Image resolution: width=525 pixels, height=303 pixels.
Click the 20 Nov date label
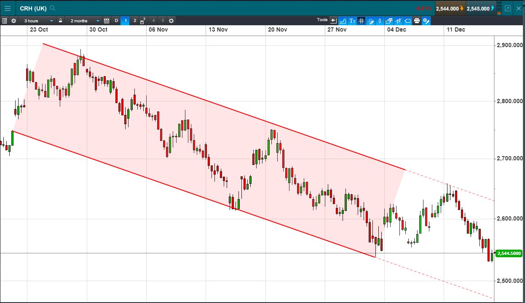point(278,29)
